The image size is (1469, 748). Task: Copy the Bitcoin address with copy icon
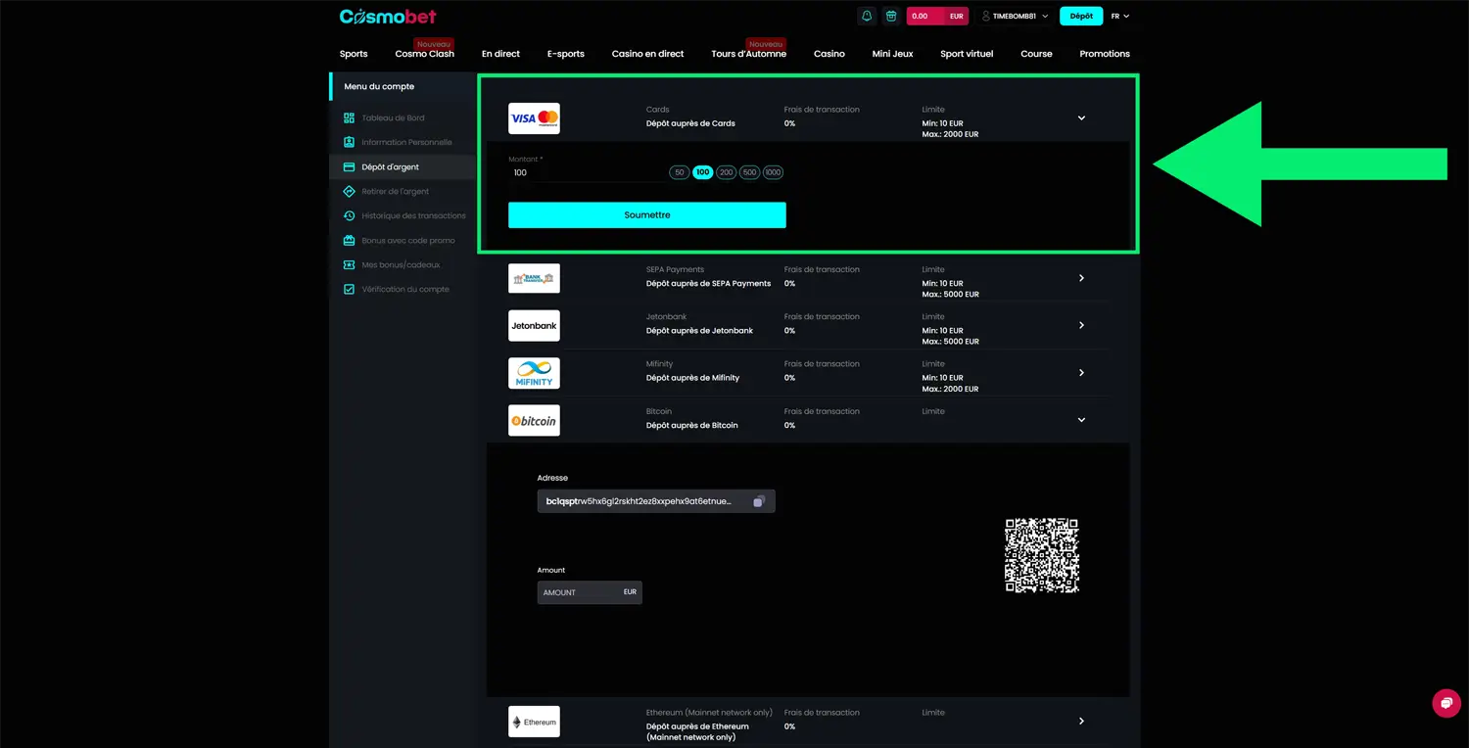tap(758, 501)
